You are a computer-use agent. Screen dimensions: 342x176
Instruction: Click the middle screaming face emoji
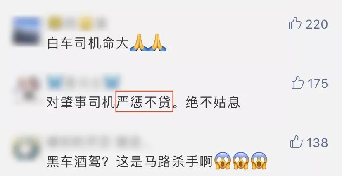click(241, 161)
